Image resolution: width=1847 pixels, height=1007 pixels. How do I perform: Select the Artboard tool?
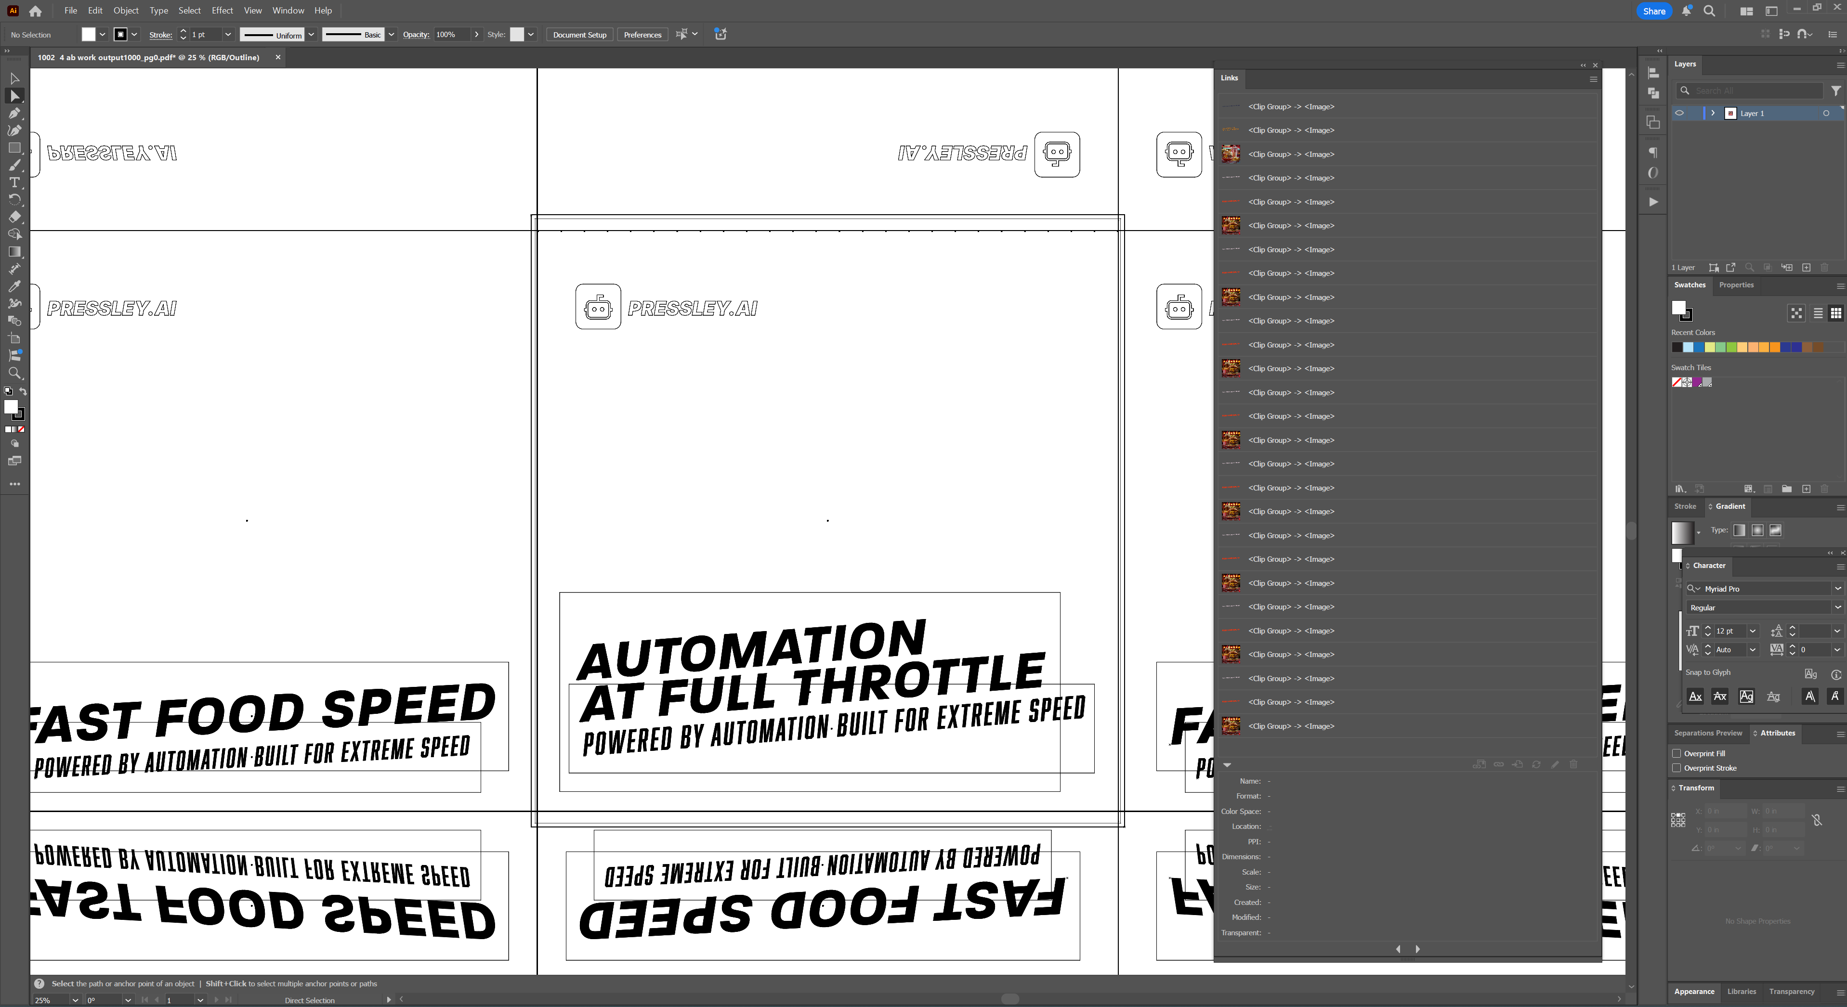(14, 338)
